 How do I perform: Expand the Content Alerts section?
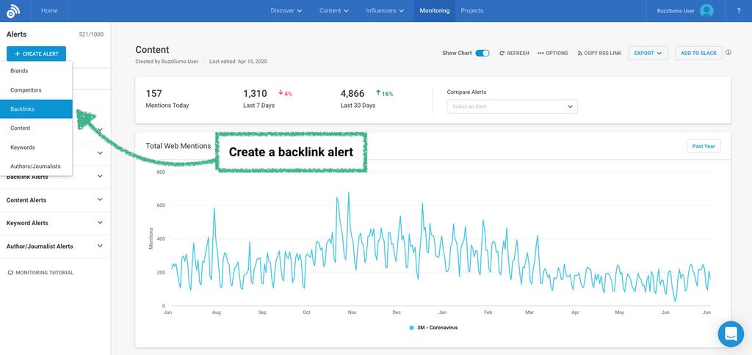[55, 200]
